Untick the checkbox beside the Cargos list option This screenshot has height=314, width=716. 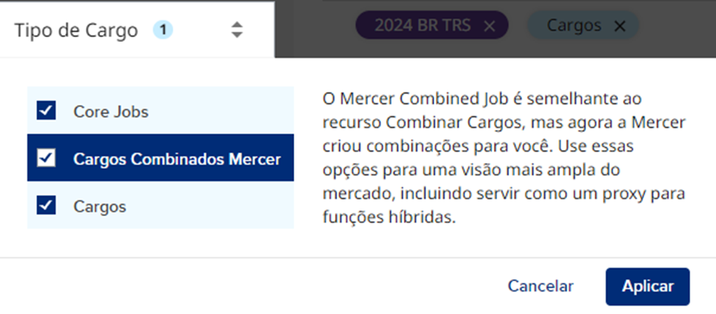tap(47, 206)
